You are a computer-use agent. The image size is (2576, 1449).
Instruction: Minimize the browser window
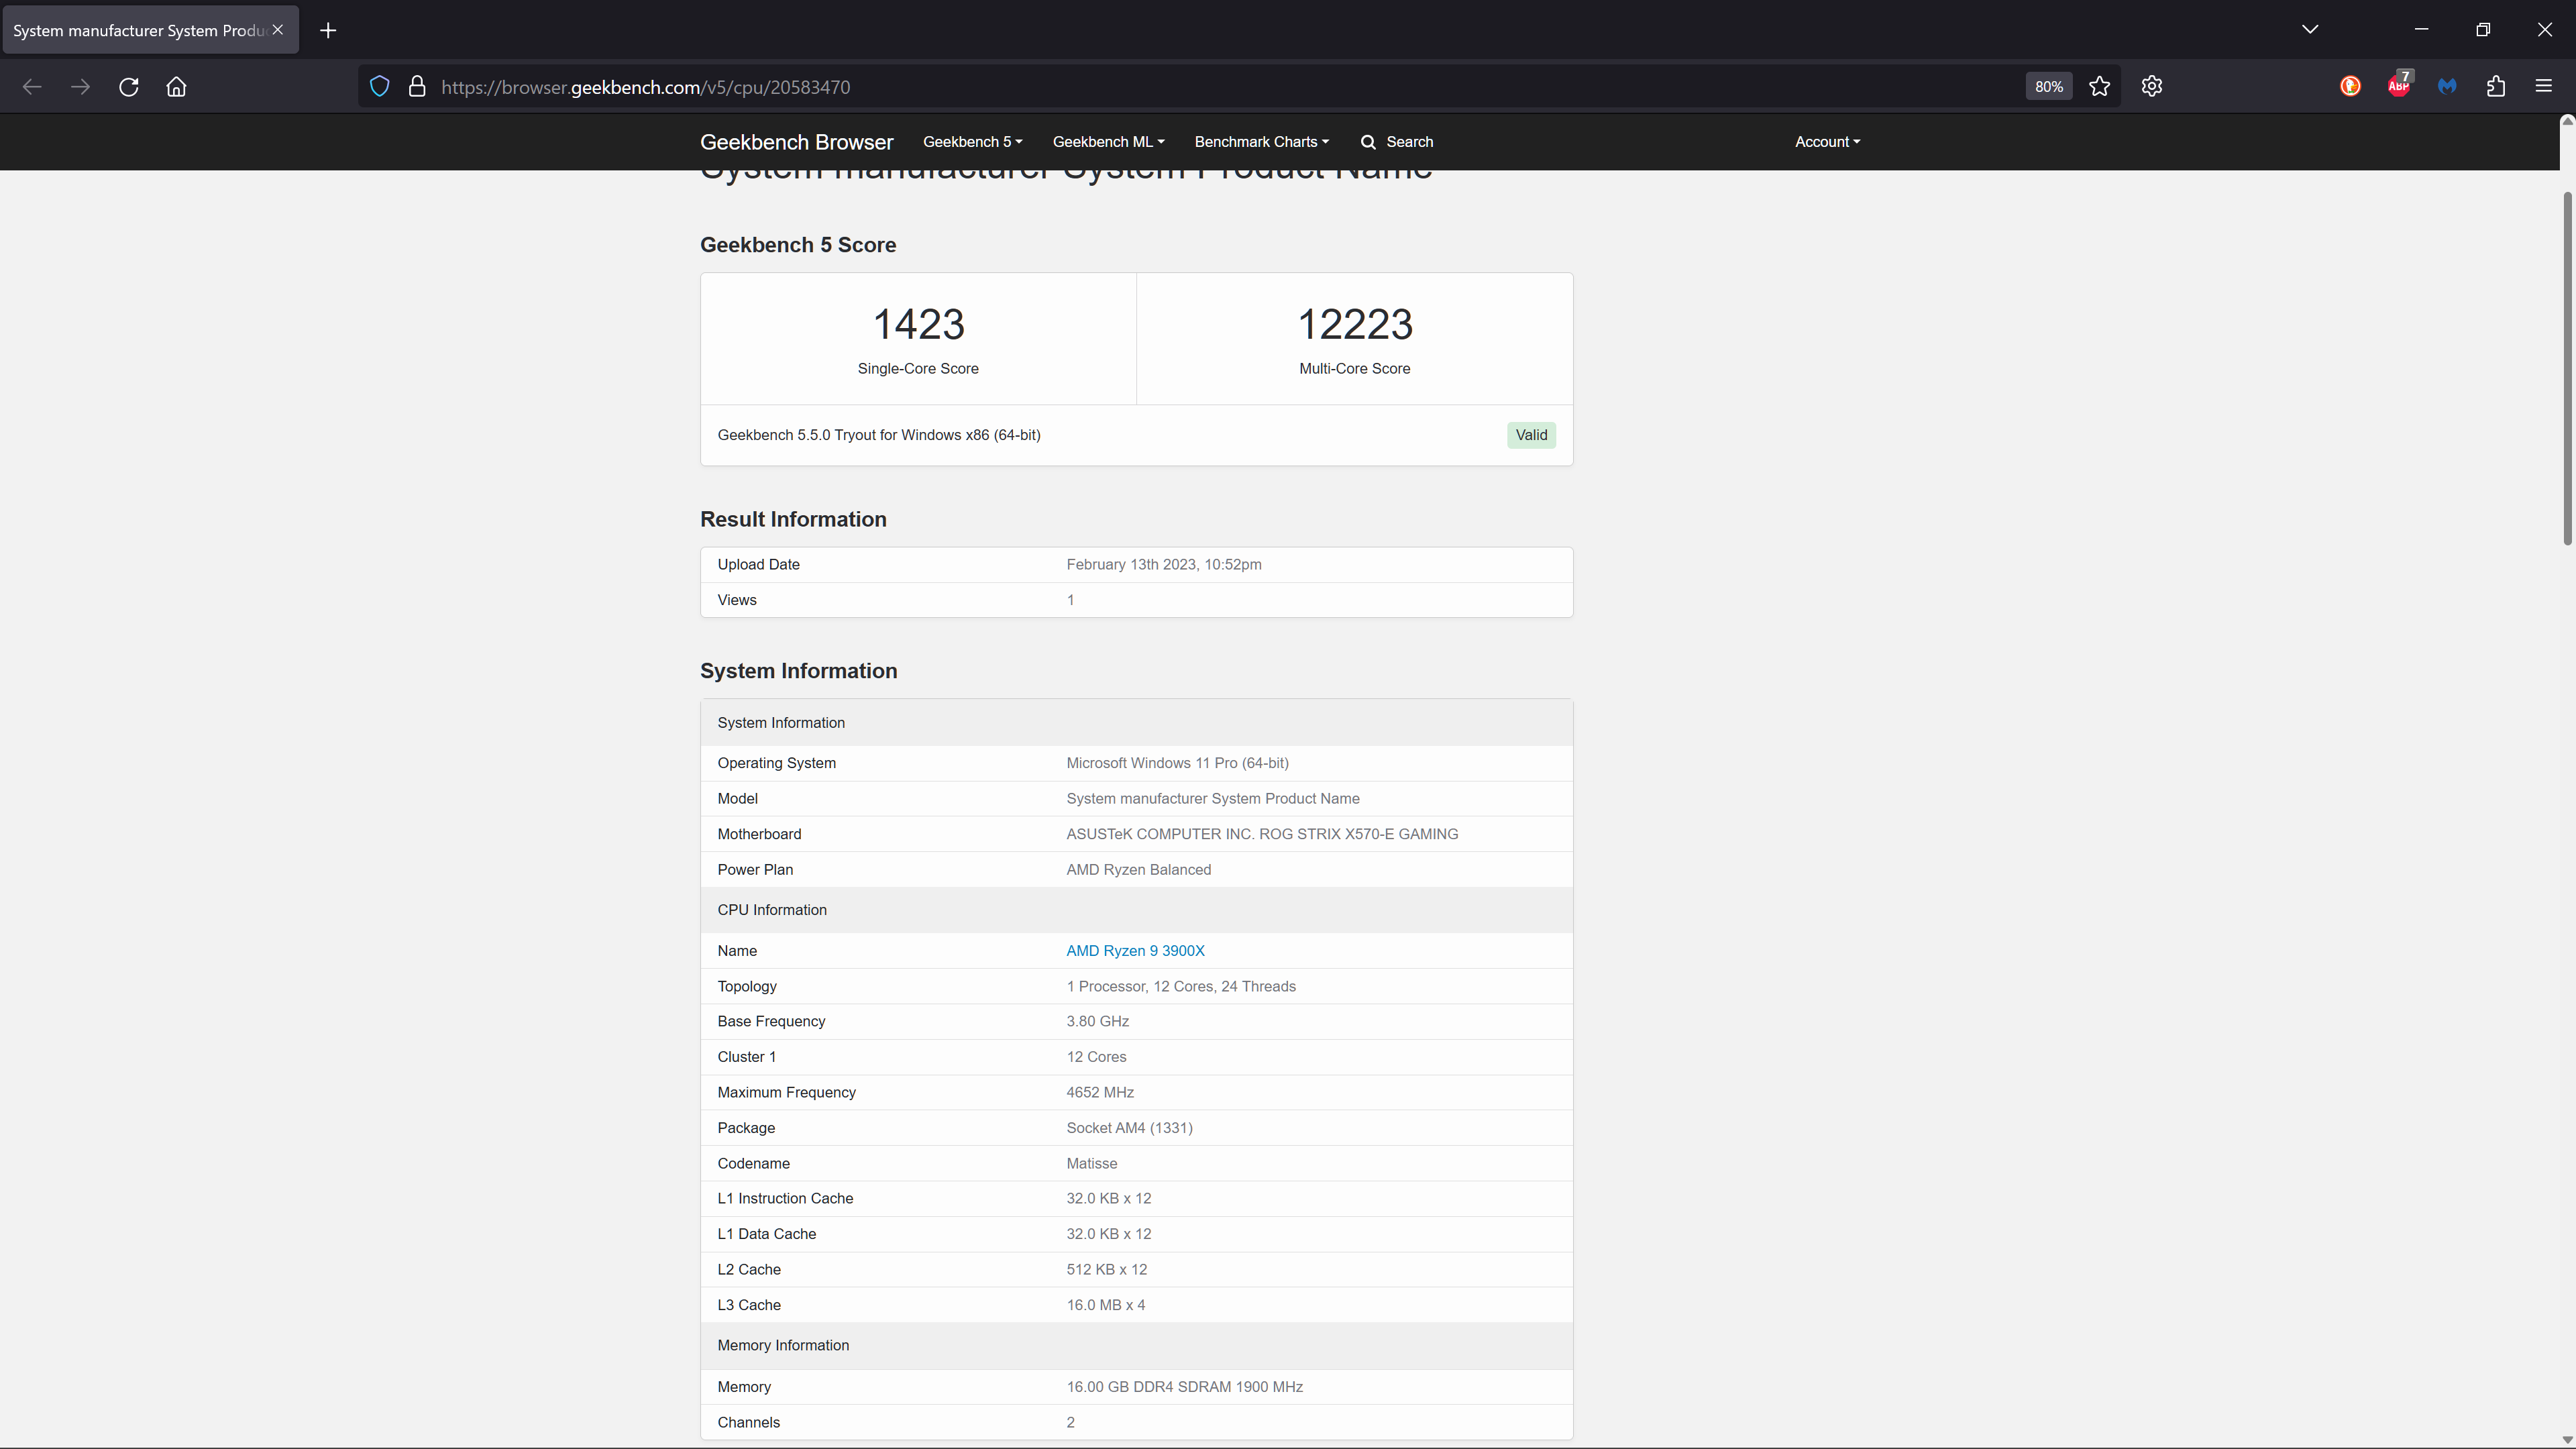coord(2421,29)
